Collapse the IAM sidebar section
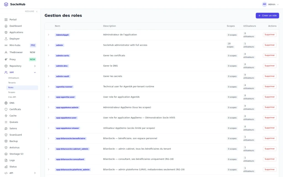Screen dimensions: 283x177 point(35,72)
